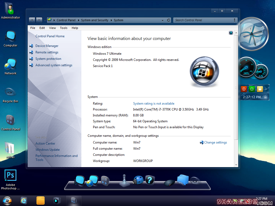Viewport: 275px width, 206px height.
Task: Click the System protection shield icon
Action: 31,59
